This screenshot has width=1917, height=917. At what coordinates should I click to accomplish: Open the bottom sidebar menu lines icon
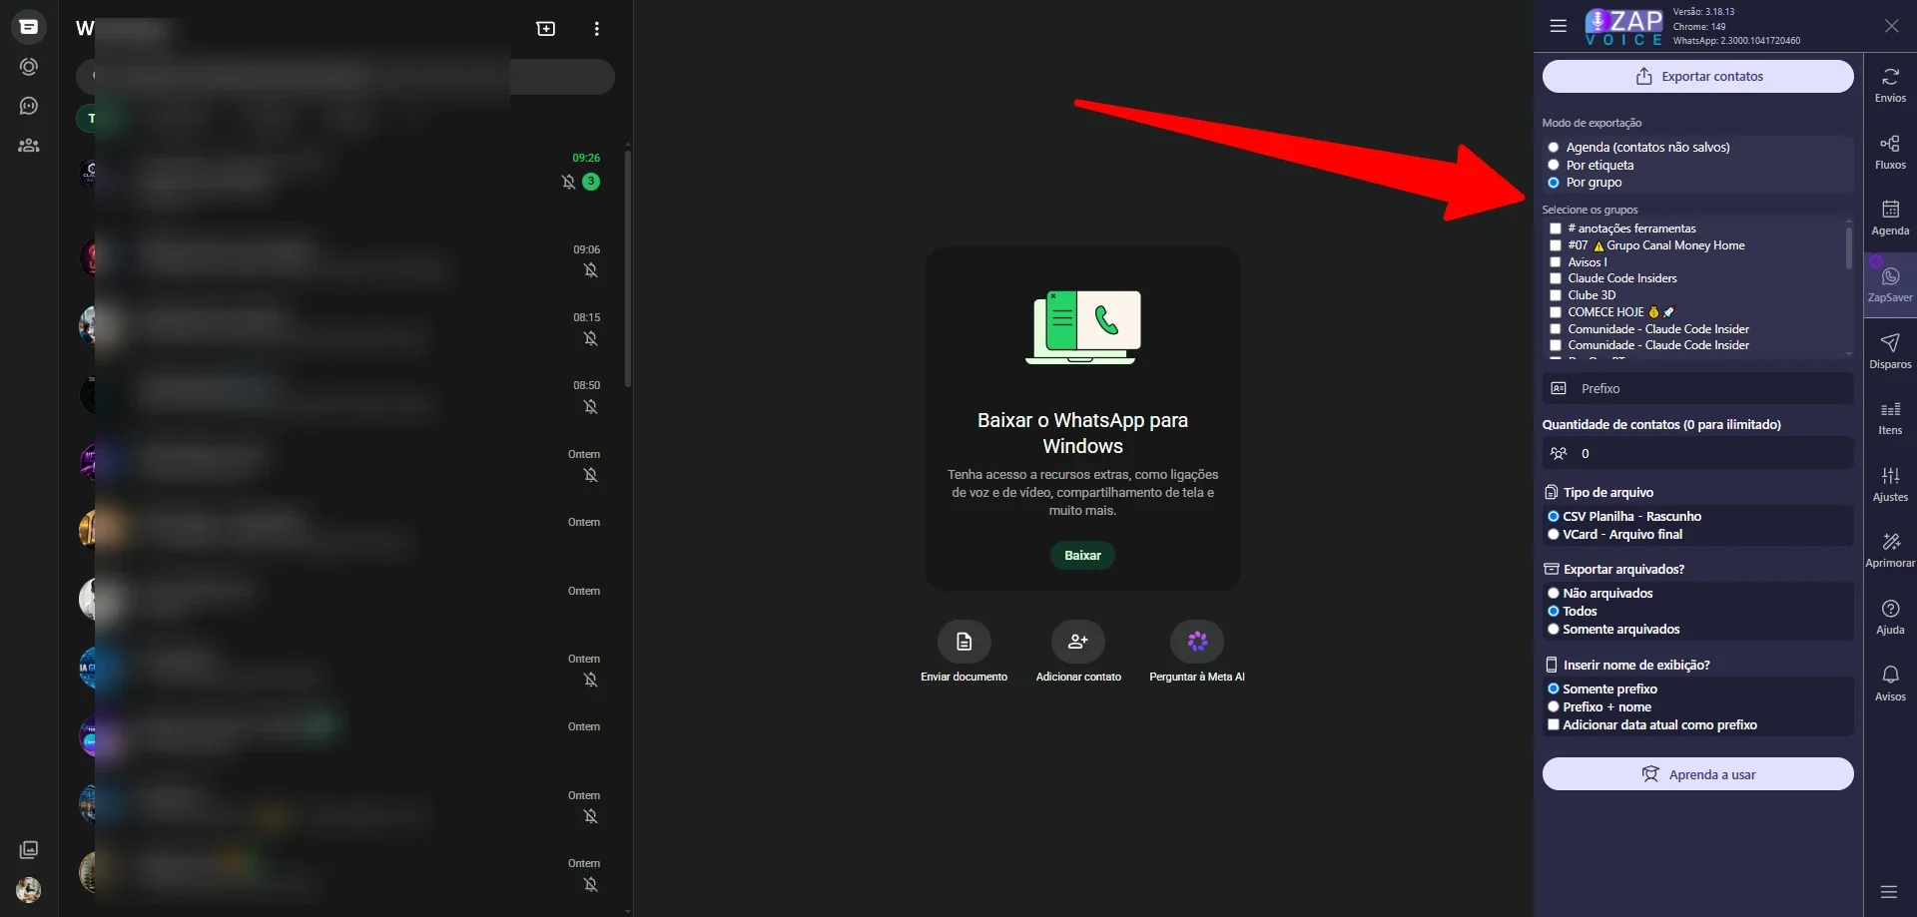[1888, 891]
